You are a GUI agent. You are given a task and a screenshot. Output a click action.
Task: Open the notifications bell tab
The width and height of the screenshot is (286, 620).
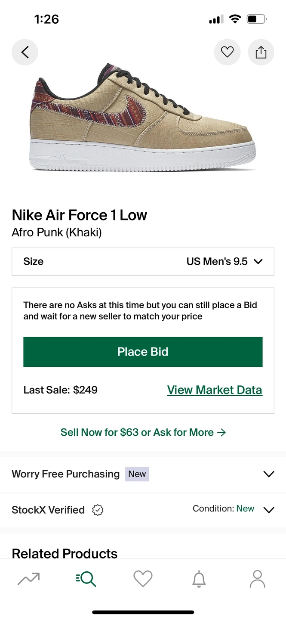199,579
